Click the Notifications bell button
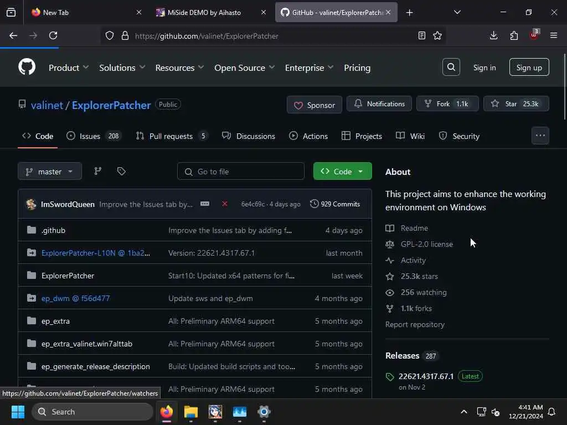Viewport: 567px width, 425px height. [379, 103]
